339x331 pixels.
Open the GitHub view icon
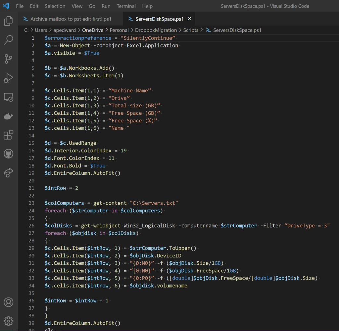tap(8, 154)
